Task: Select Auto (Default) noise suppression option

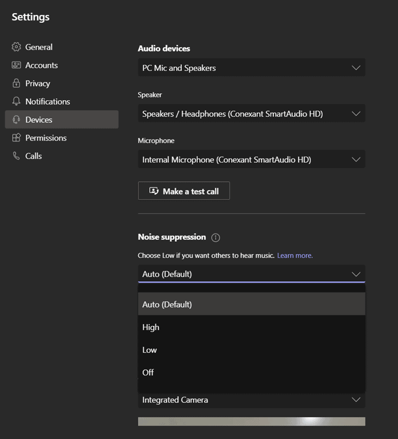Action: [x=251, y=304]
